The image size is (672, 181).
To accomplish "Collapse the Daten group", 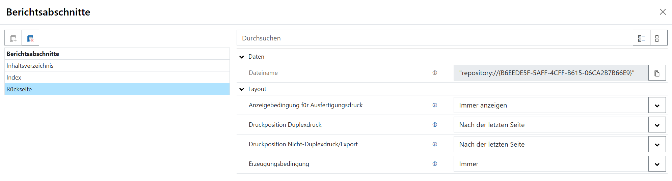I will click(242, 57).
